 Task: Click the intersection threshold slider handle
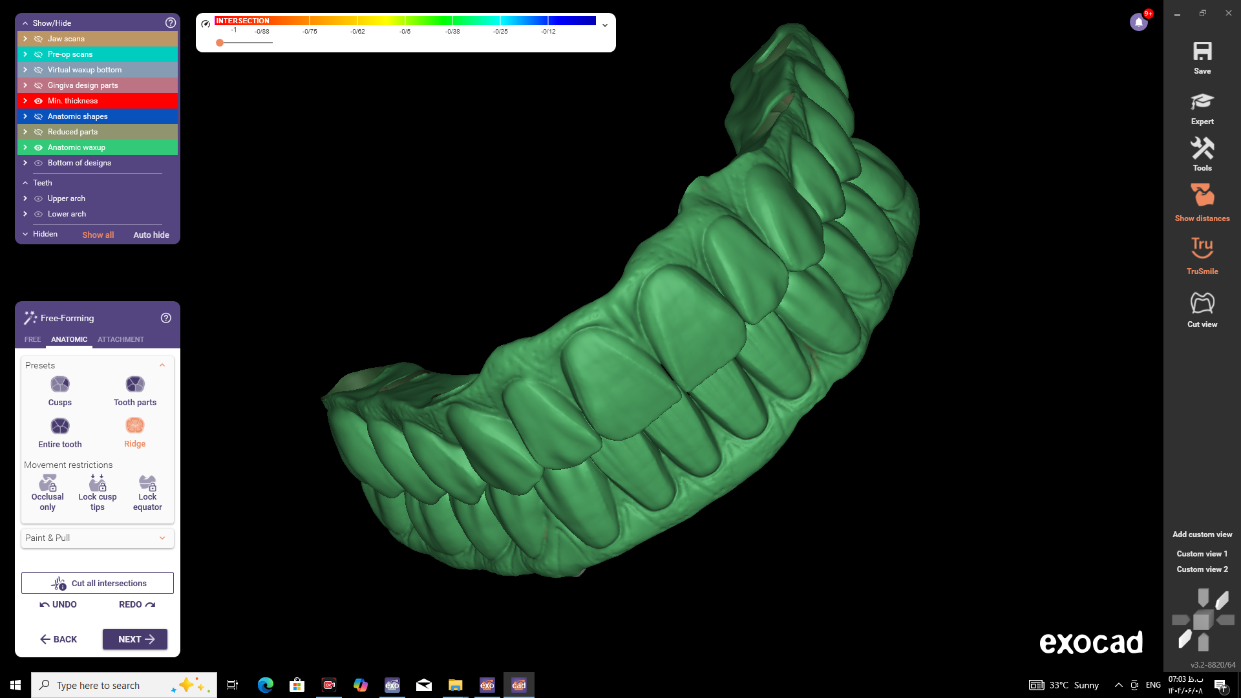[x=220, y=43]
